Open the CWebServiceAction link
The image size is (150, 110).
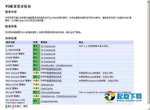pos(66,96)
